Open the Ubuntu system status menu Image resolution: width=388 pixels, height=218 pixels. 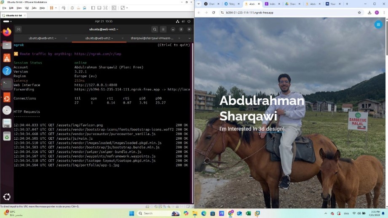pyautogui.click(x=183, y=21)
